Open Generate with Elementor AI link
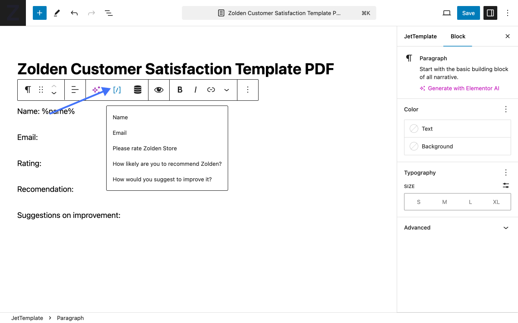Image resolution: width=518 pixels, height=323 pixels. [x=459, y=88]
